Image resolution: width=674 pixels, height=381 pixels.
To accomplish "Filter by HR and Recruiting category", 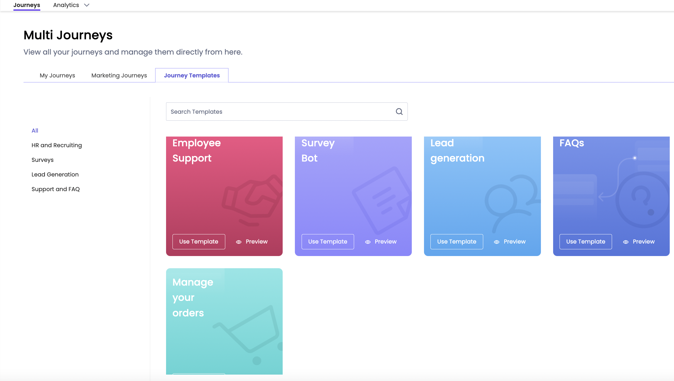I will 57,145.
